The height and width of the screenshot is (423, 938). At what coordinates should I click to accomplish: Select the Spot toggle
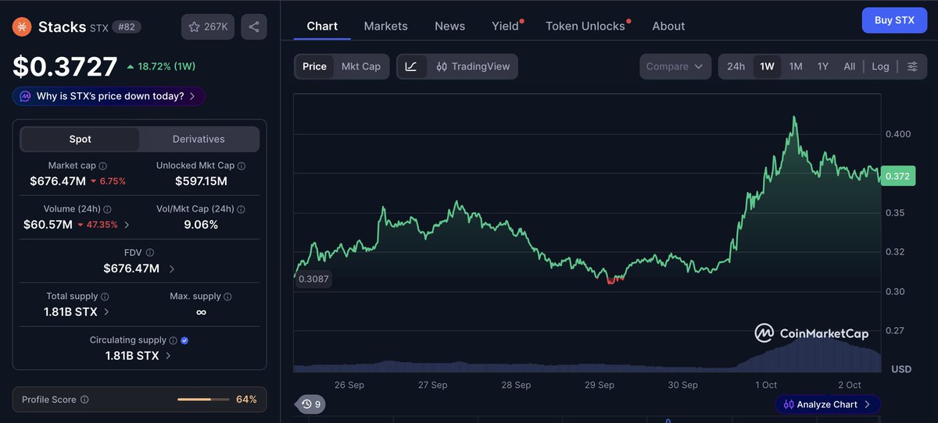point(80,139)
